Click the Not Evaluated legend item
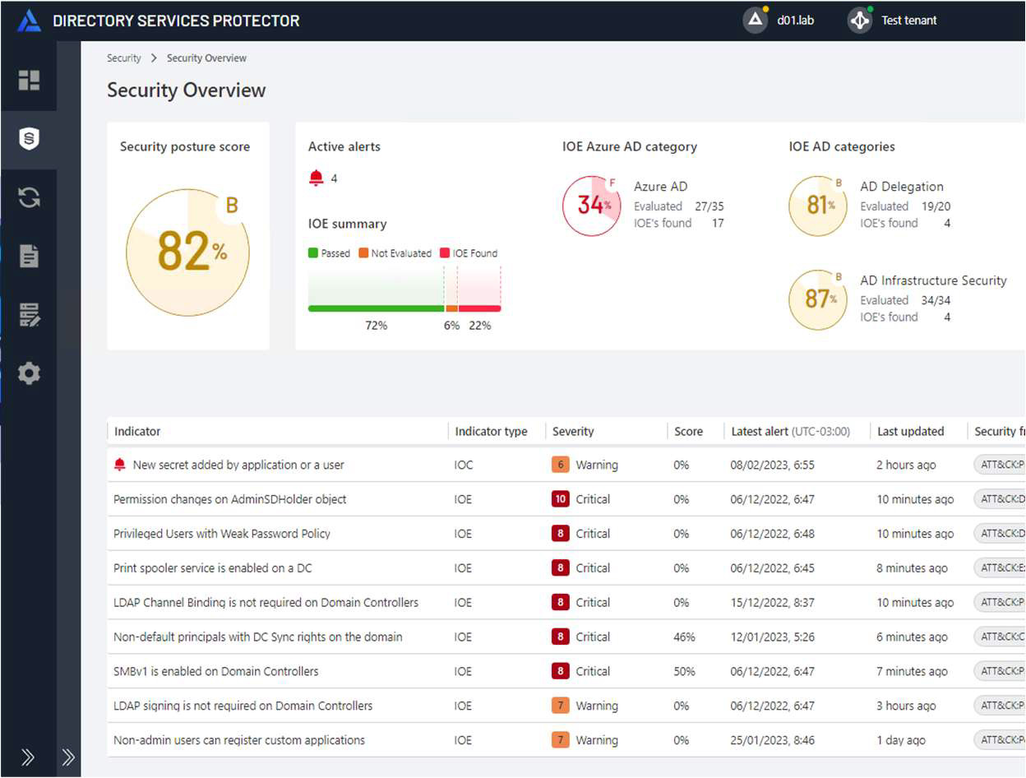 click(395, 253)
